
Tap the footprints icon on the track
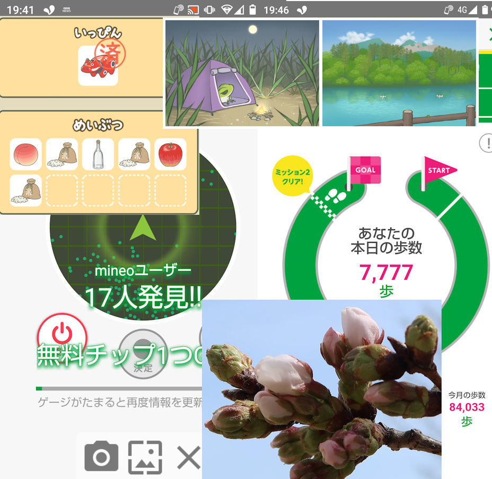[x=335, y=196]
